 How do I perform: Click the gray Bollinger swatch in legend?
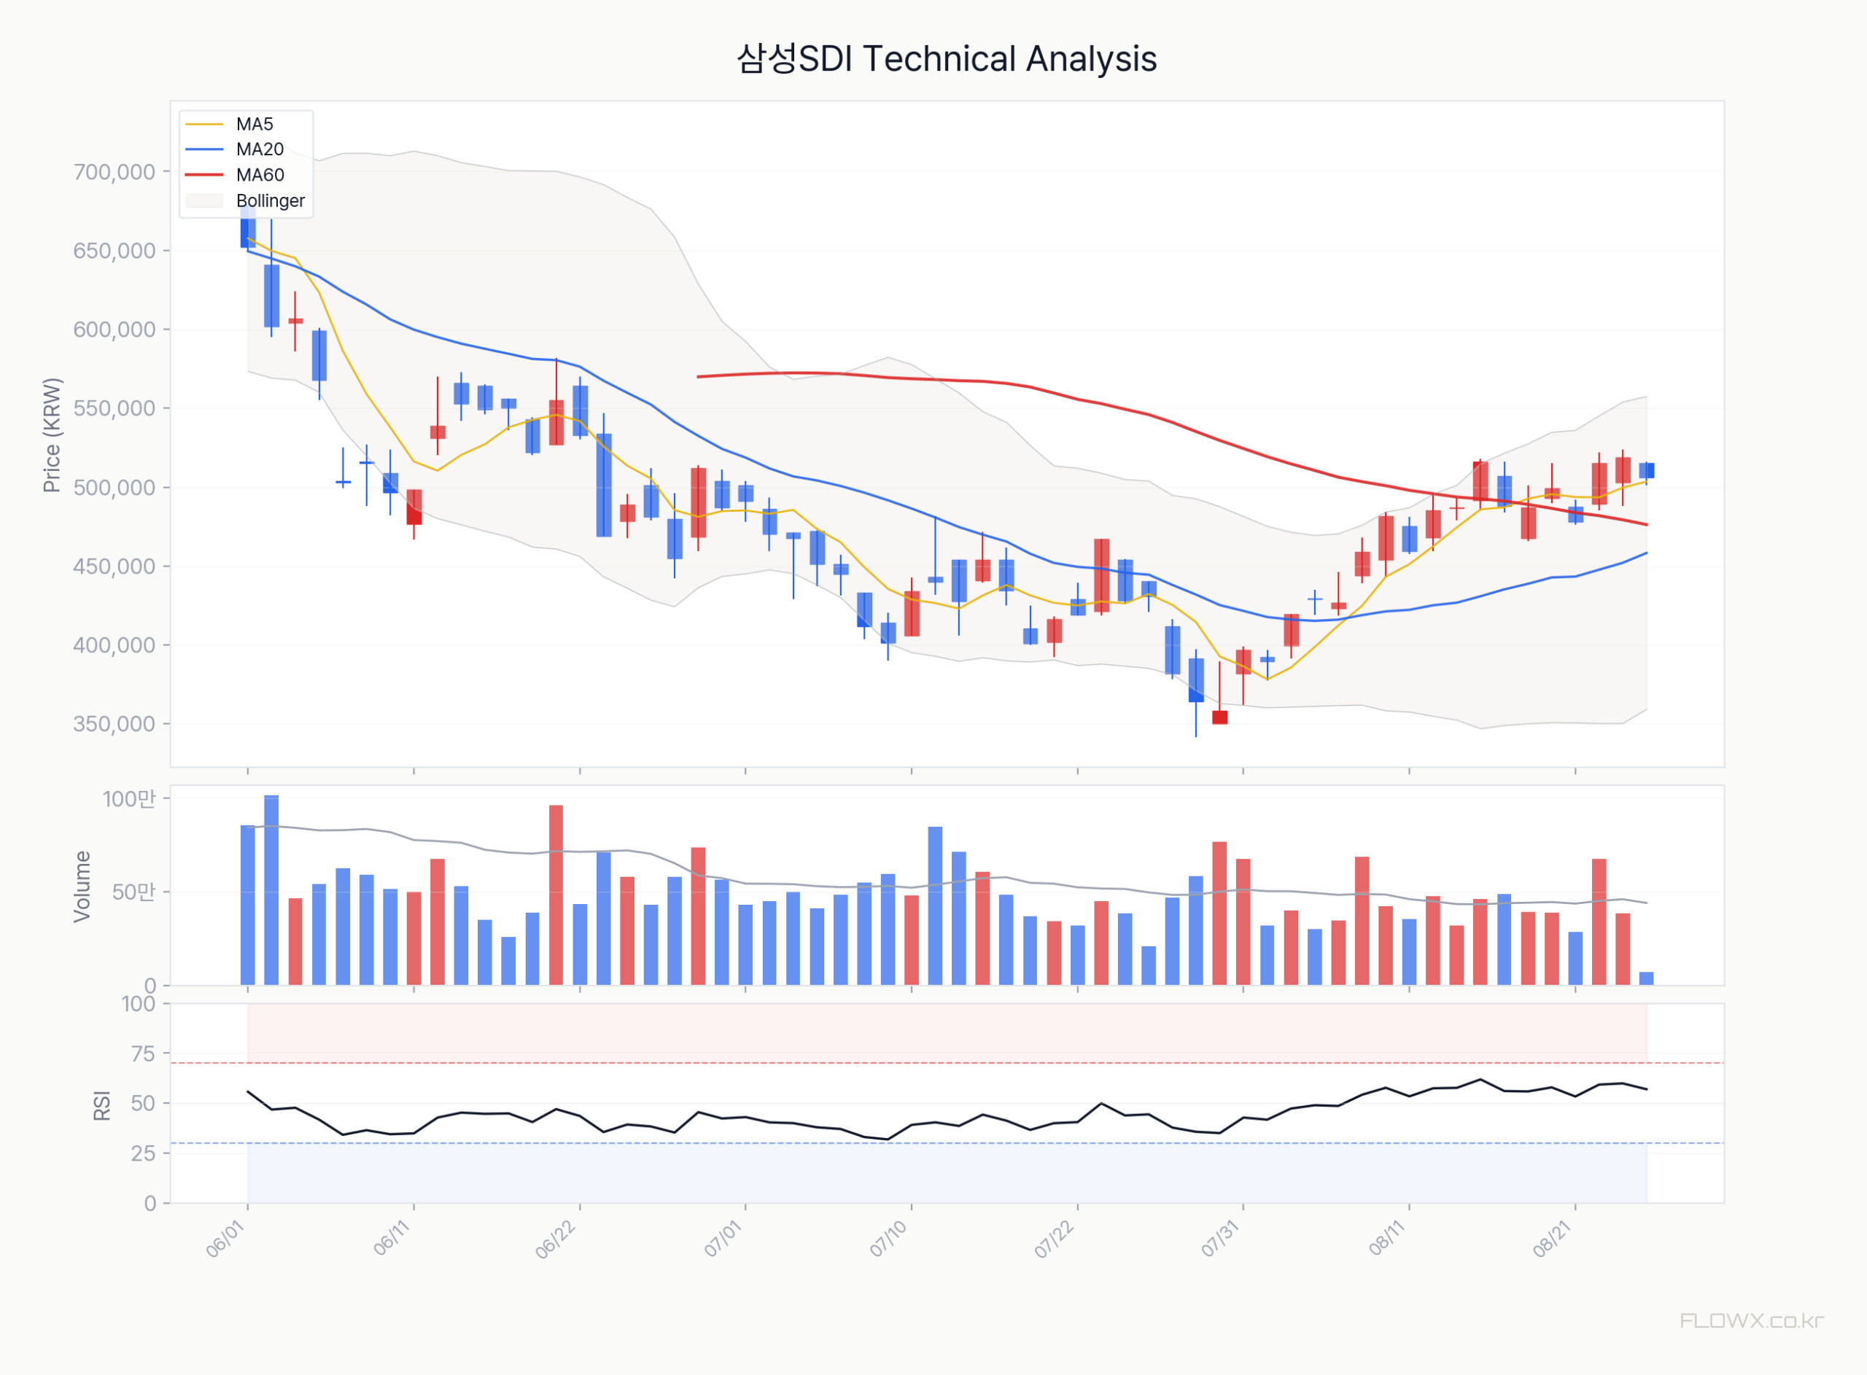pos(204,201)
